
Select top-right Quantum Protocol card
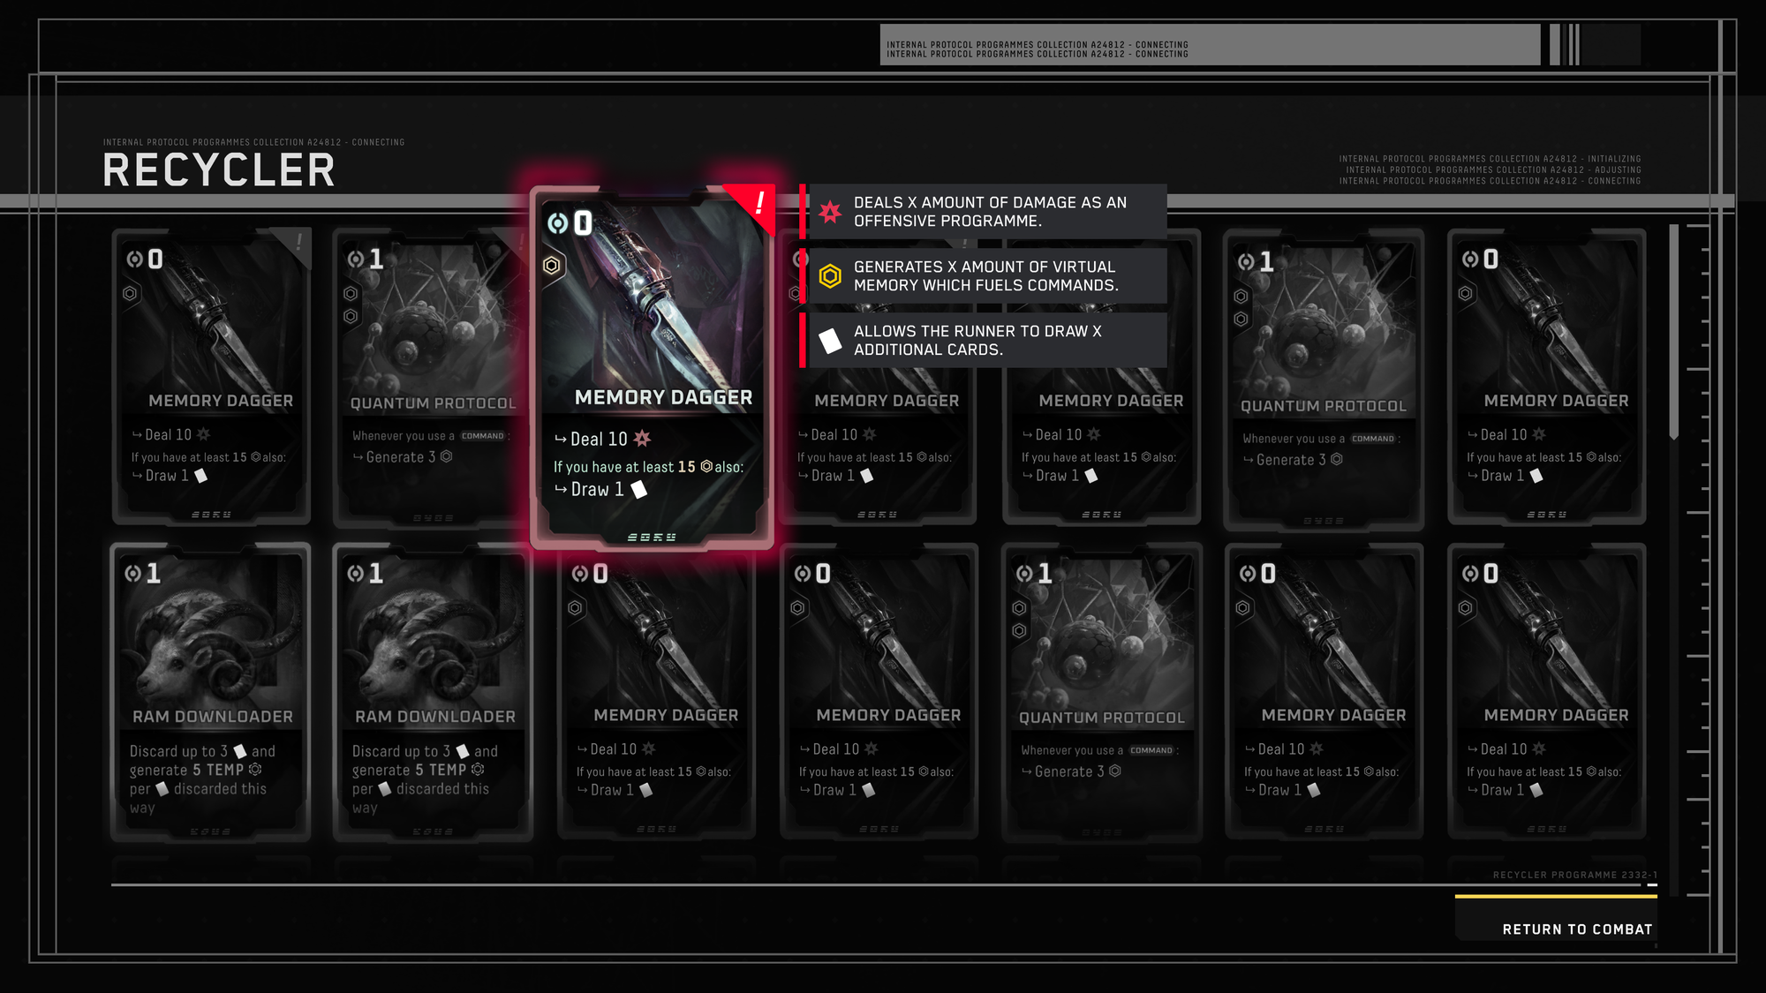1324,380
